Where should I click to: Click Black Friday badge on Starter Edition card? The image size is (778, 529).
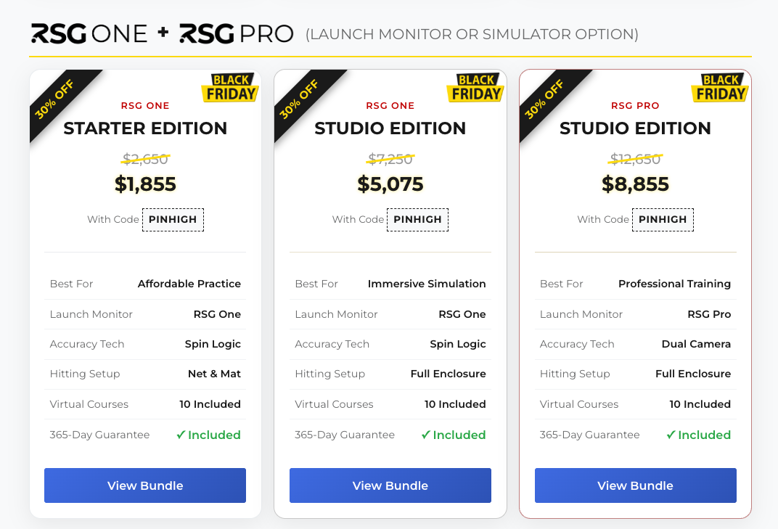[229, 87]
